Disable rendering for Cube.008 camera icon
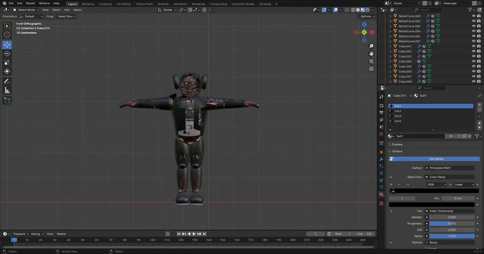 pyautogui.click(x=479, y=82)
